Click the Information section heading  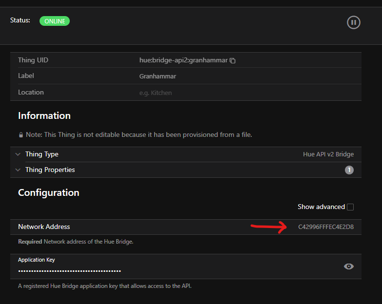(x=44, y=116)
